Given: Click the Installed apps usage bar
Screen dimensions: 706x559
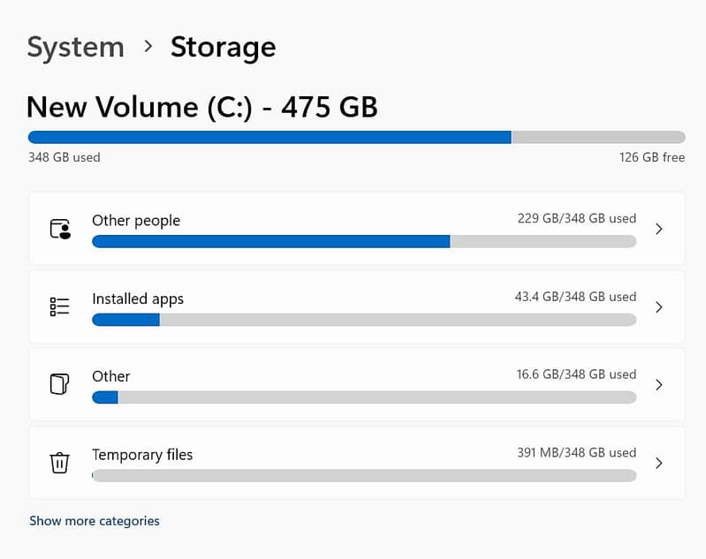Looking at the screenshot, I should pyautogui.click(x=363, y=320).
